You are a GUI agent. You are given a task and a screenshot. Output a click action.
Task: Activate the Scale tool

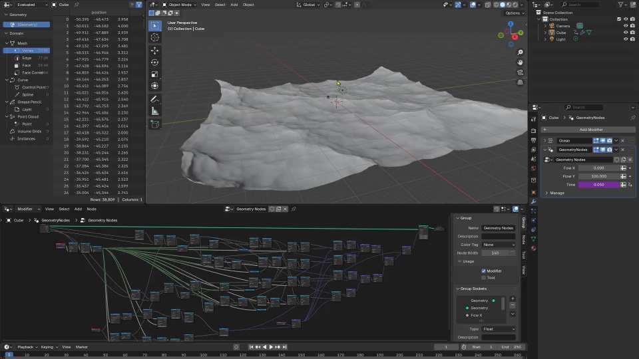[155, 74]
